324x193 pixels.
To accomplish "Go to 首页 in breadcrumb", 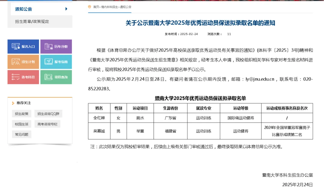I will [x=96, y=7].
